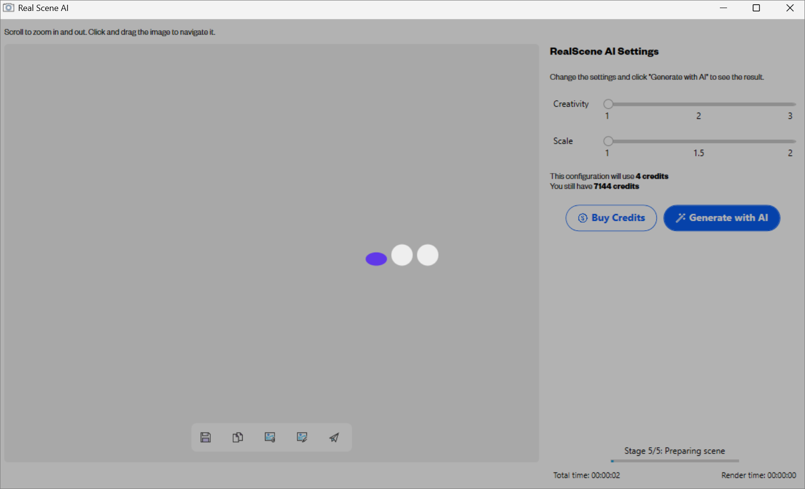This screenshot has height=489, width=805.
Task: Click the "Scale" label
Action: [563, 141]
